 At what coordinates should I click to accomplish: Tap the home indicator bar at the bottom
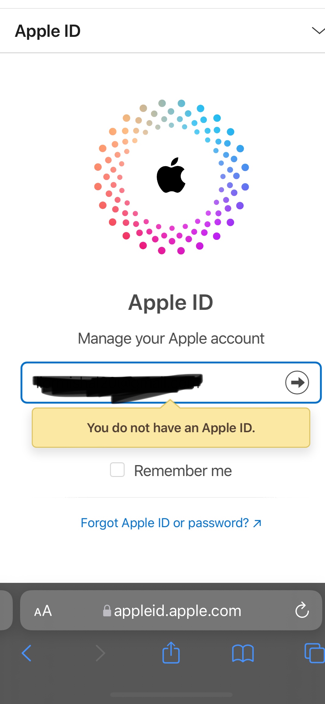171,695
